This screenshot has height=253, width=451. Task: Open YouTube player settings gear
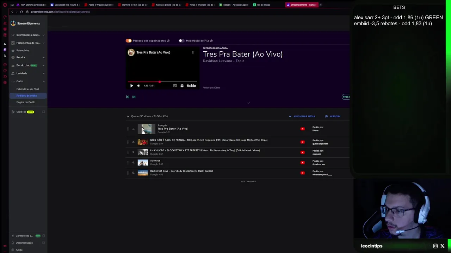(182, 86)
